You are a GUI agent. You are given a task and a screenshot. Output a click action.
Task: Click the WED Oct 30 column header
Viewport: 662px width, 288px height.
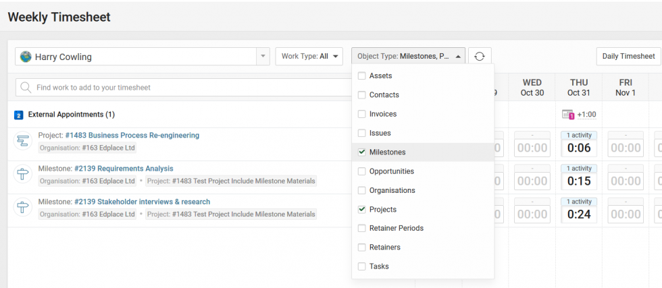(x=532, y=87)
